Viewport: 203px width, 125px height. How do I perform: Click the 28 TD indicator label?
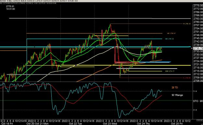[175, 87]
